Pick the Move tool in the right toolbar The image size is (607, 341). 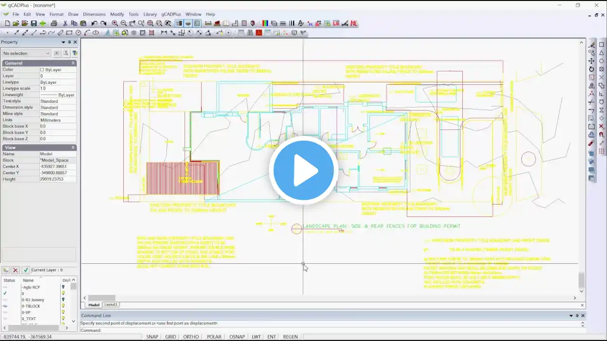pos(591,61)
